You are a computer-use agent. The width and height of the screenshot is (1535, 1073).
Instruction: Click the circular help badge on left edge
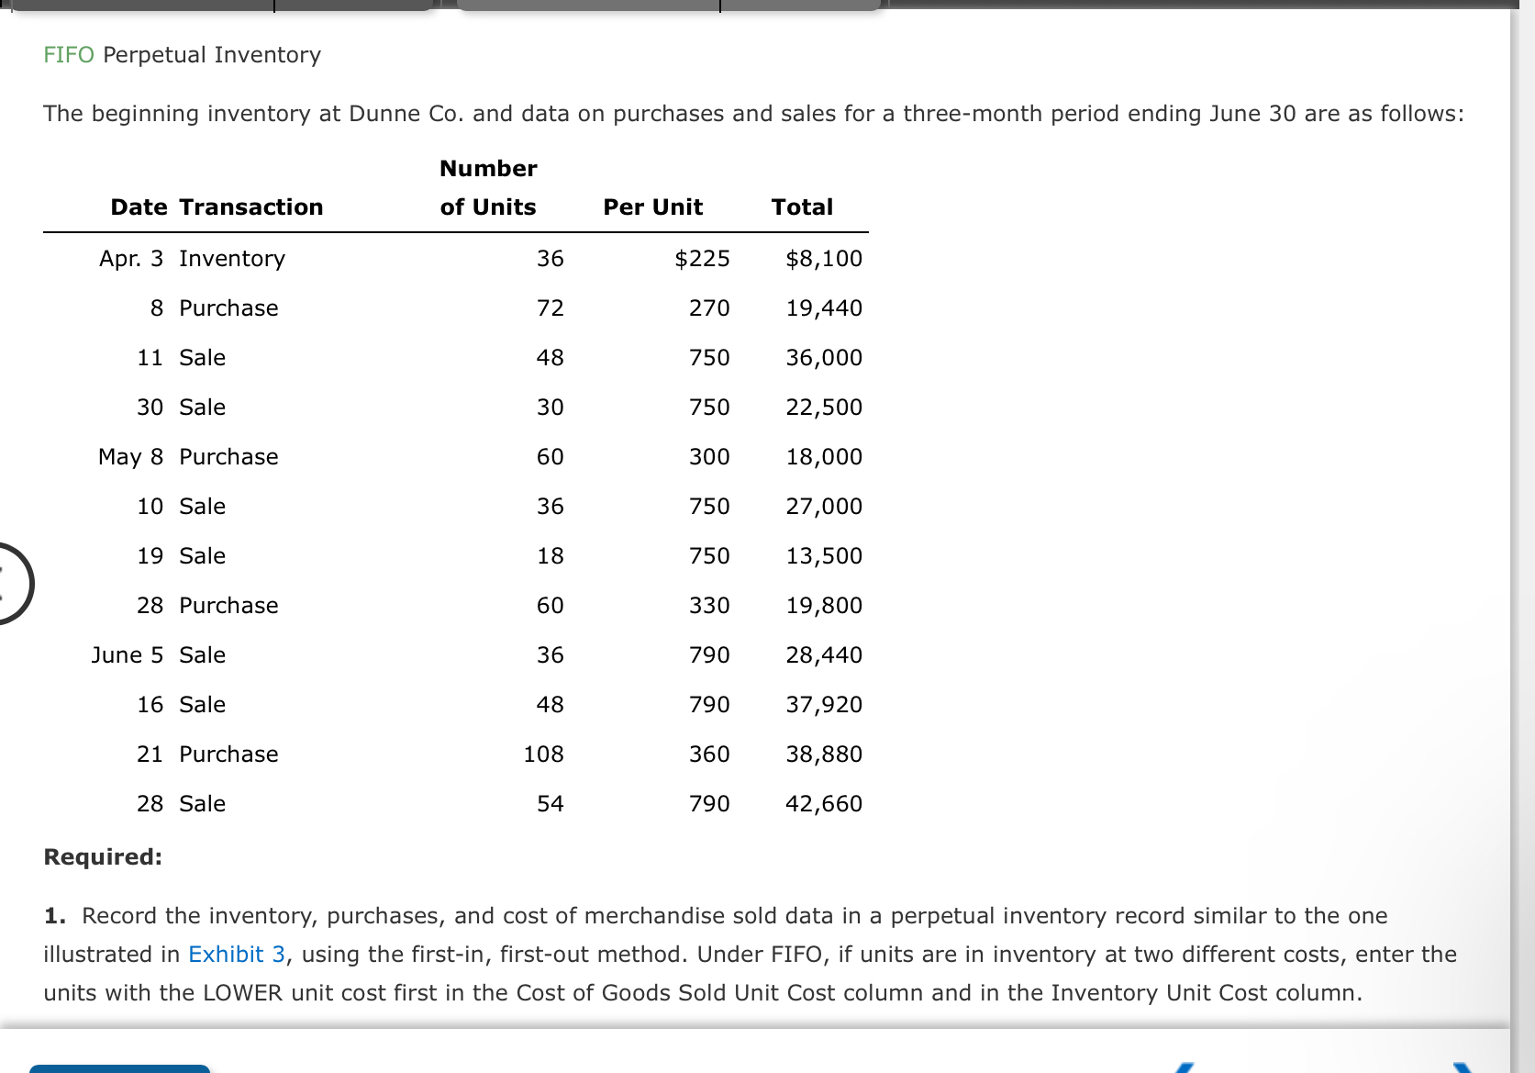point(9,581)
